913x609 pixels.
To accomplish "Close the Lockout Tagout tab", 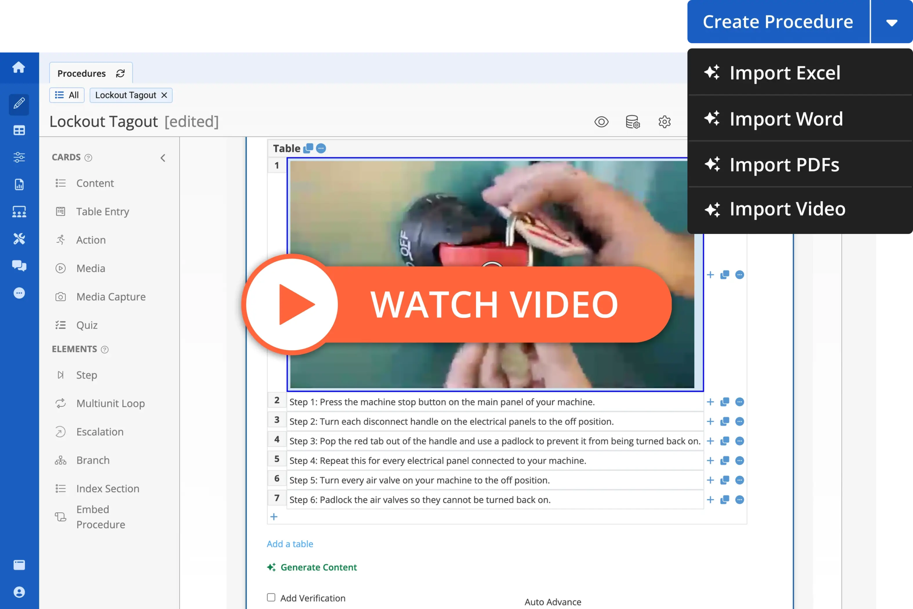I will click(x=164, y=95).
